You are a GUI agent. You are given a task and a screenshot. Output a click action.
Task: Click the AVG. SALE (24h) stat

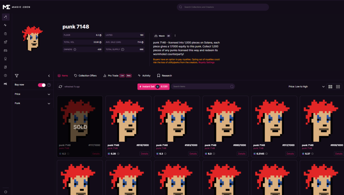pyautogui.click(x=124, y=42)
